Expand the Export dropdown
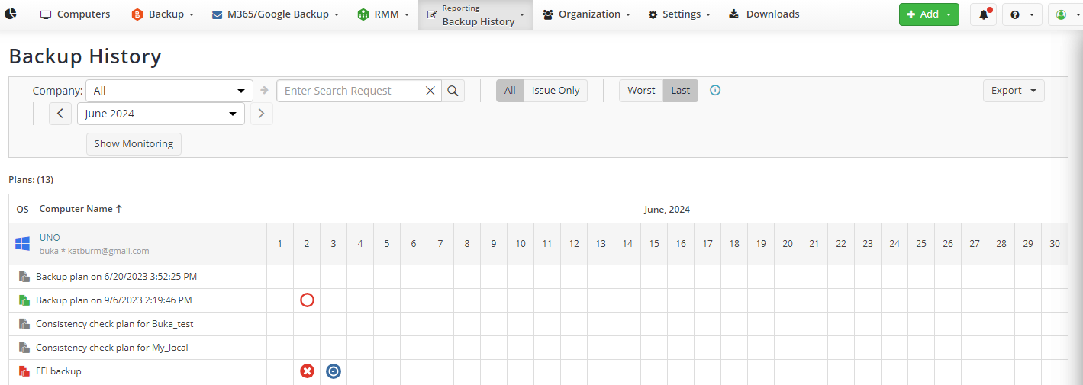The image size is (1083, 385). 1014,91
